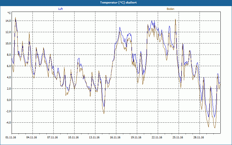The height and width of the screenshot is (145, 232).
Task: Click the 13.11.16 date label
Action: point(94,137)
